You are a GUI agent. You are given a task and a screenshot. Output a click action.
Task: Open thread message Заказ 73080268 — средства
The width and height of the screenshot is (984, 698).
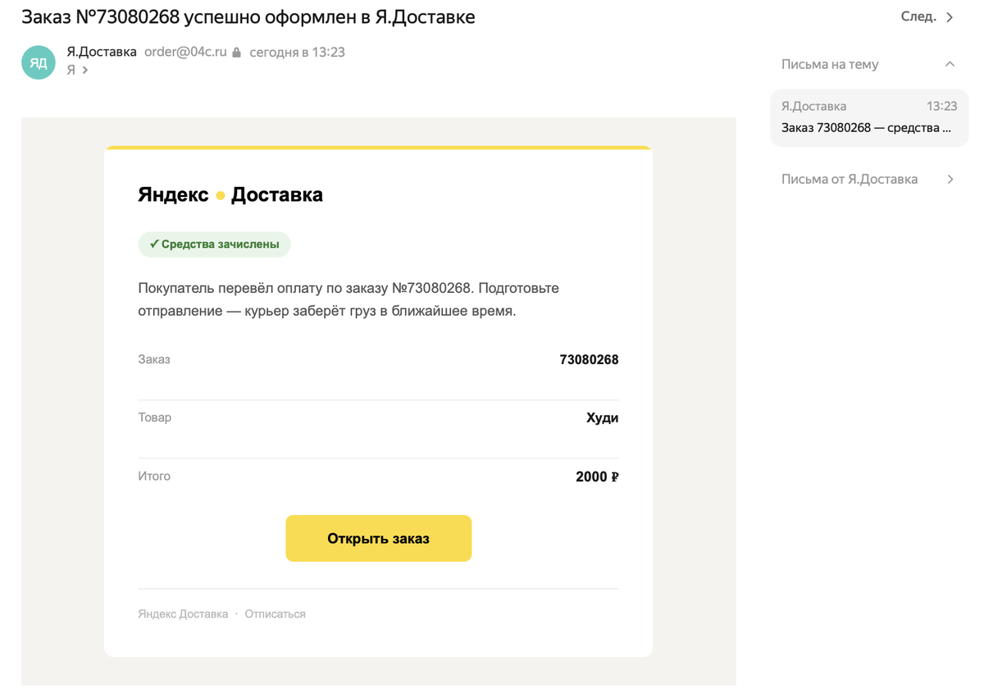point(869,117)
